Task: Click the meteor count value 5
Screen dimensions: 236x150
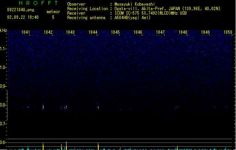Action: (x=53, y=17)
